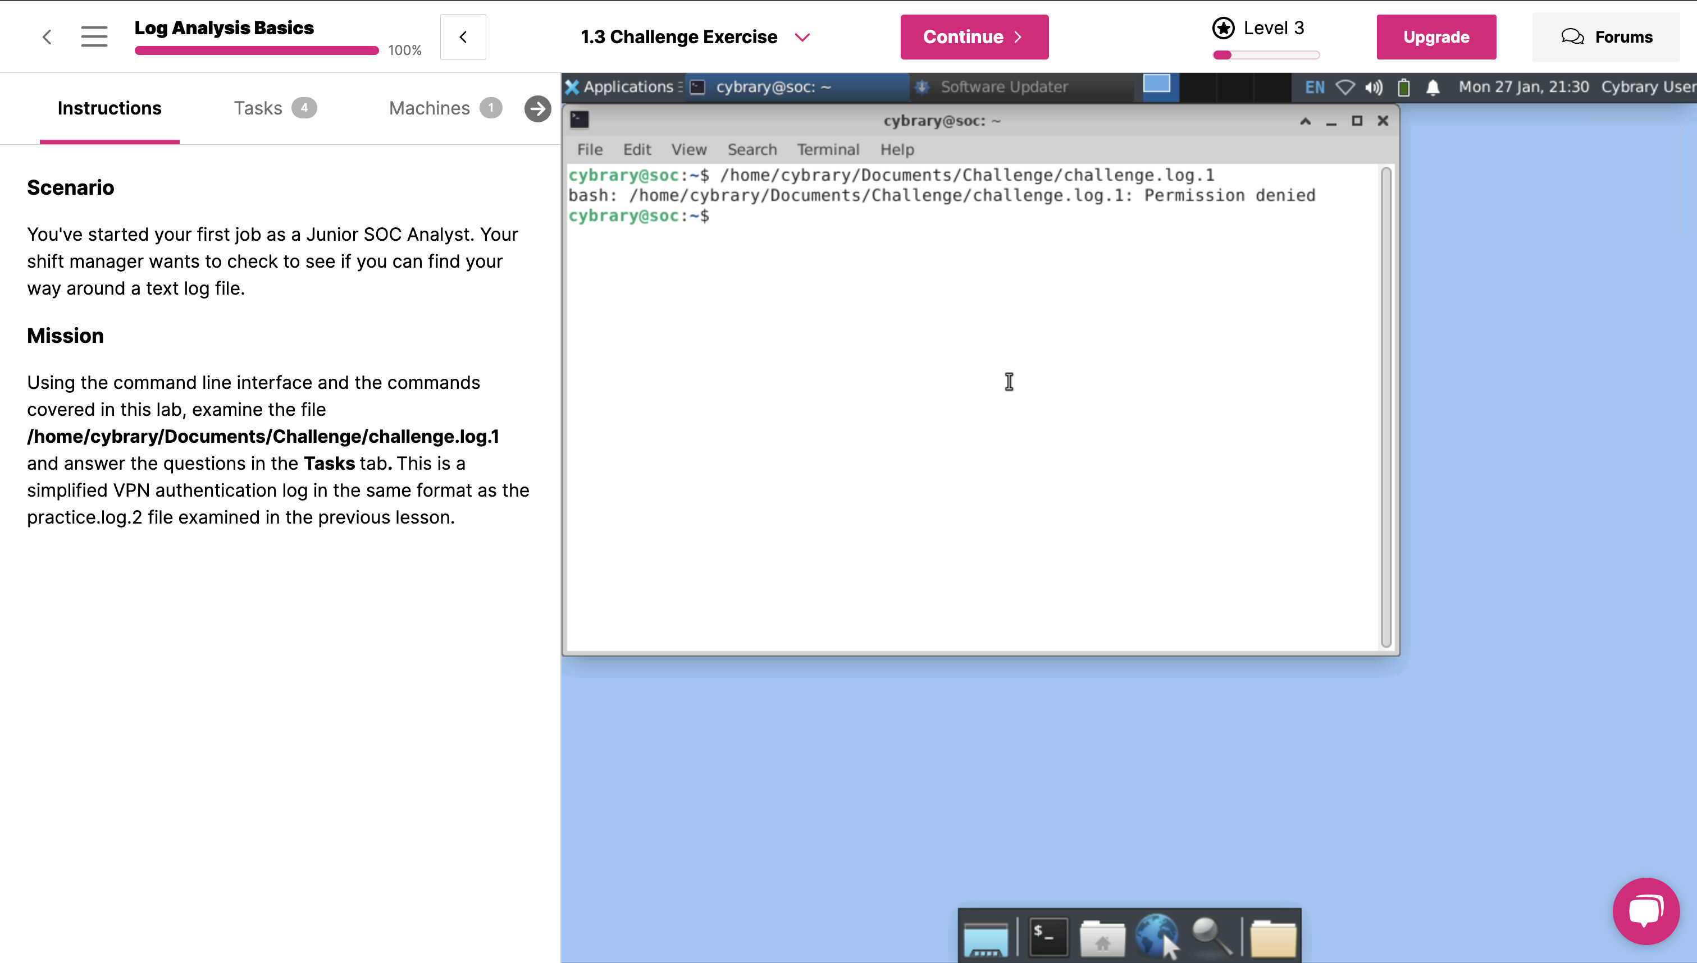
Task: Open the Terminal menu in the terminal window
Action: pos(828,149)
